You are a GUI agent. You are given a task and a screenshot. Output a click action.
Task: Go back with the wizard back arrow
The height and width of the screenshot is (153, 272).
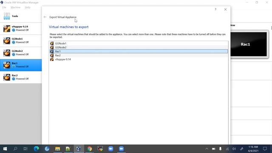coord(45,17)
